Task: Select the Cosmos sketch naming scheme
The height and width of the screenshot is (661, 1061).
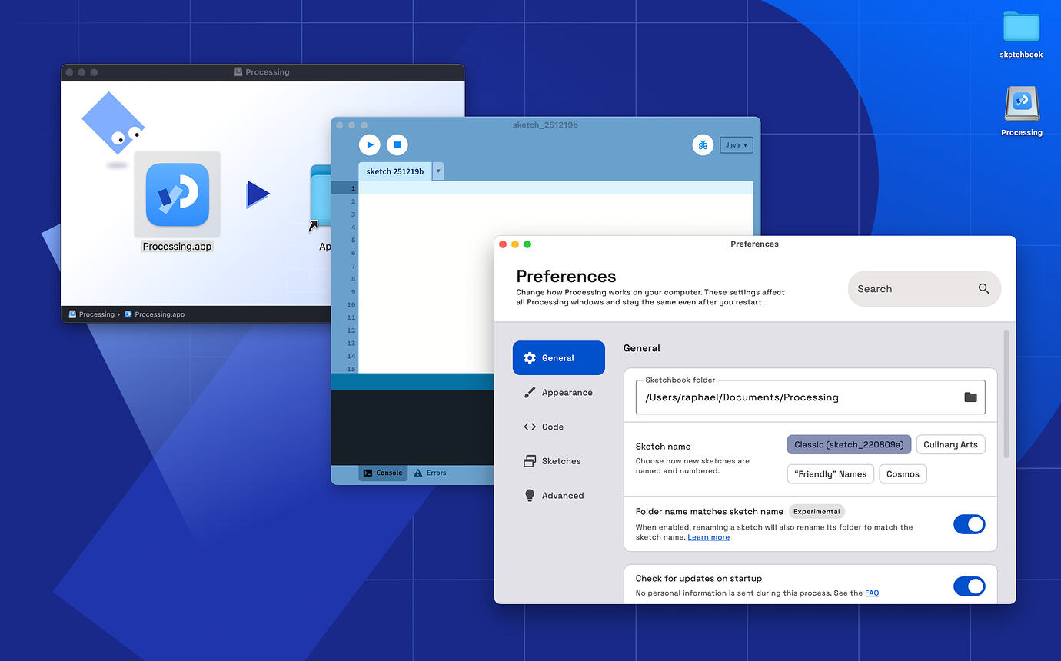Action: (903, 473)
